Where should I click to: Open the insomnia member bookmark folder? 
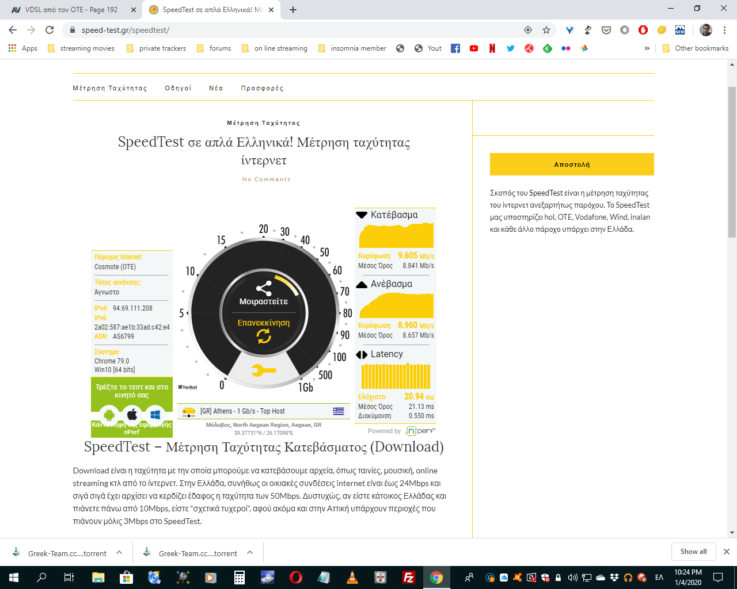coord(352,48)
